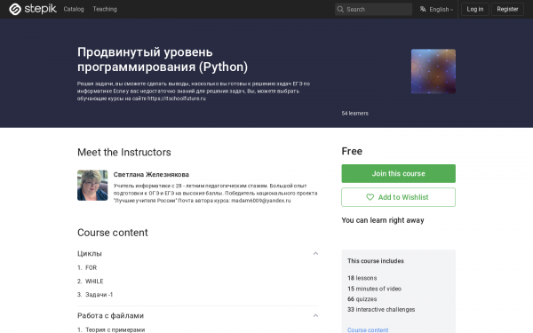This screenshot has width=533, height=333.
Task: Open instructor Светлана Железнякова photo
Action: coord(92,186)
